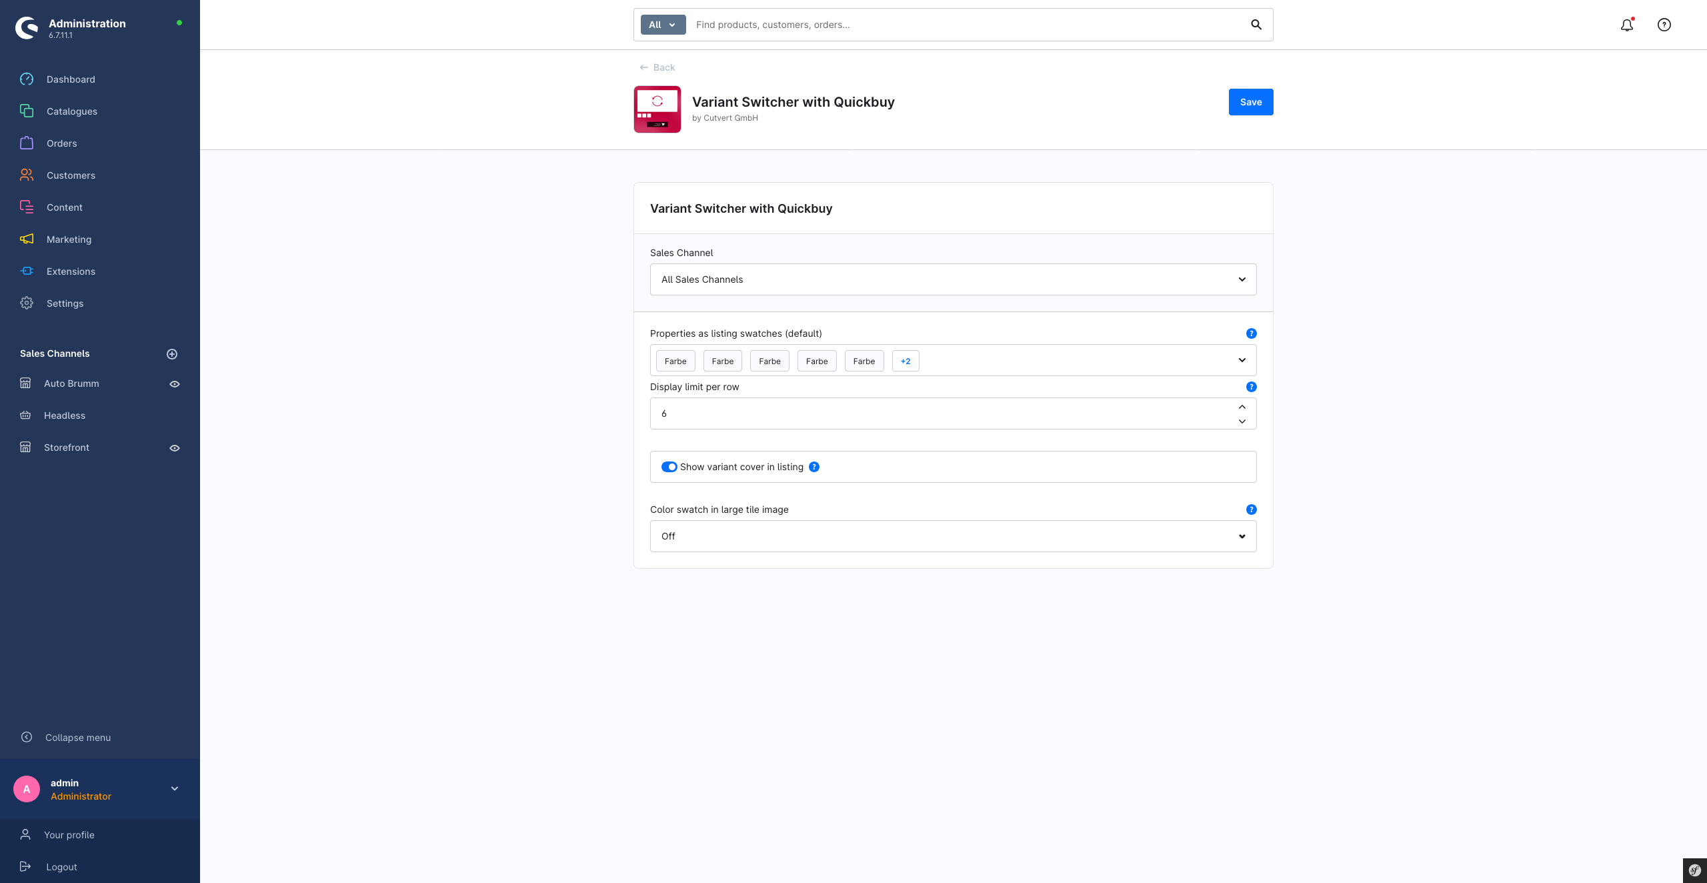Open help for Show variant cover in listing
Viewport: 1707px width, 883px height.
814,467
